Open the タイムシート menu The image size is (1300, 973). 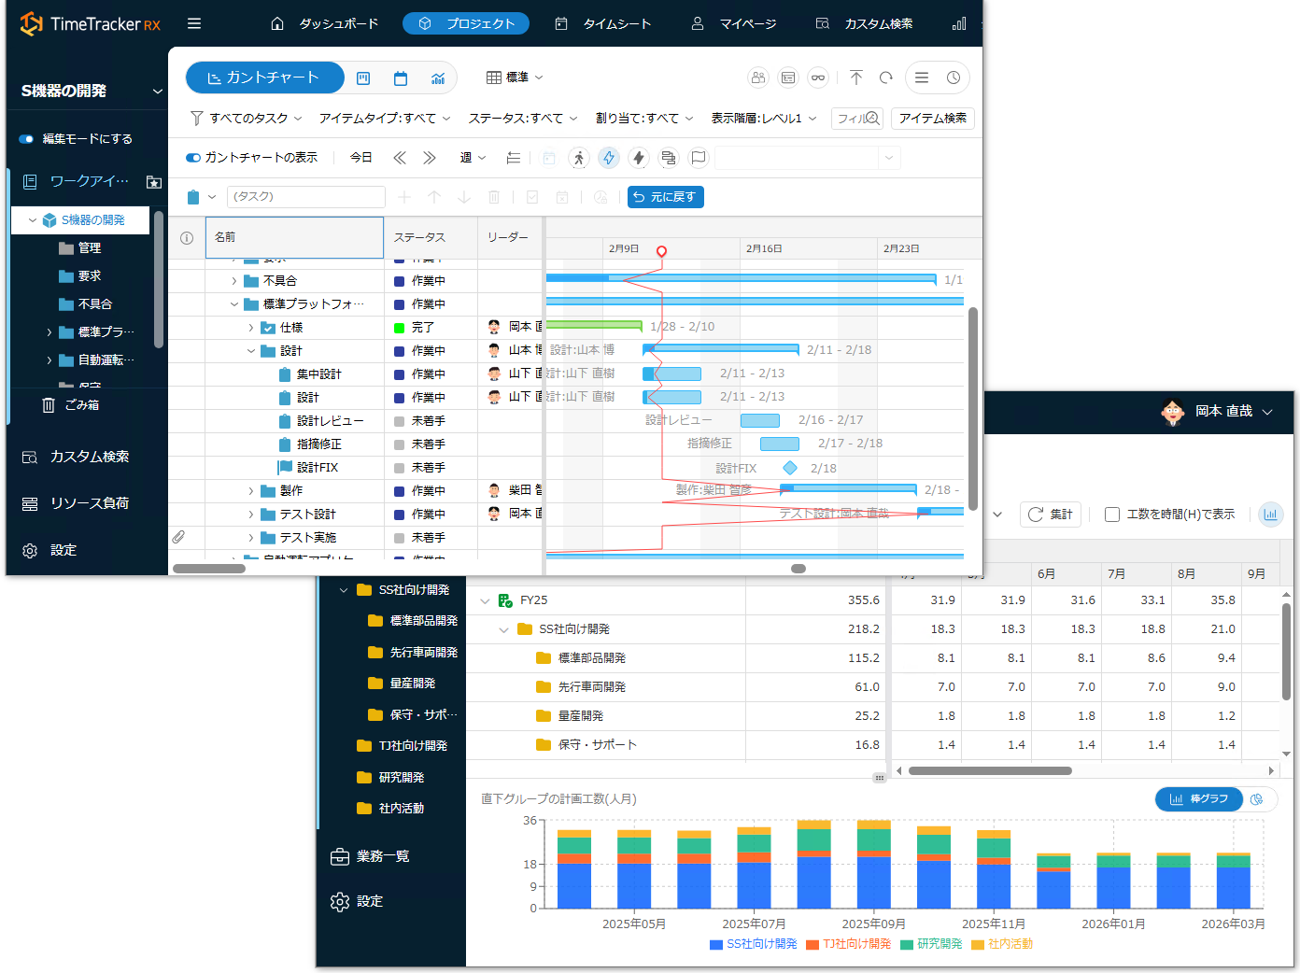pyautogui.click(x=603, y=23)
